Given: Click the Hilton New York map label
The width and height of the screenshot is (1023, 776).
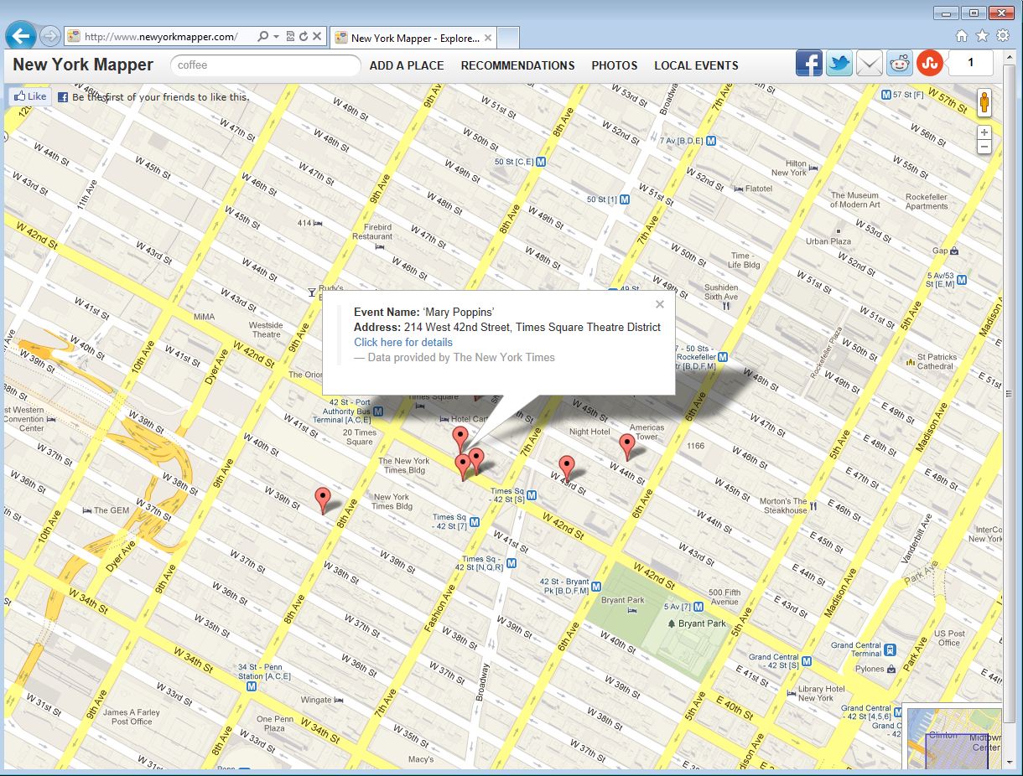Looking at the screenshot, I should [789, 168].
